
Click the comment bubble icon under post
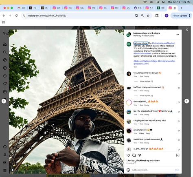pyautogui.click(x=134, y=155)
